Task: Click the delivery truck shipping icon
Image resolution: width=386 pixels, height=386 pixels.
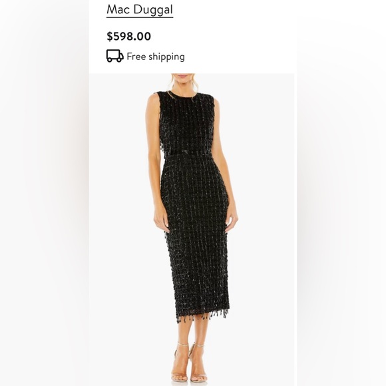Action: [x=114, y=56]
